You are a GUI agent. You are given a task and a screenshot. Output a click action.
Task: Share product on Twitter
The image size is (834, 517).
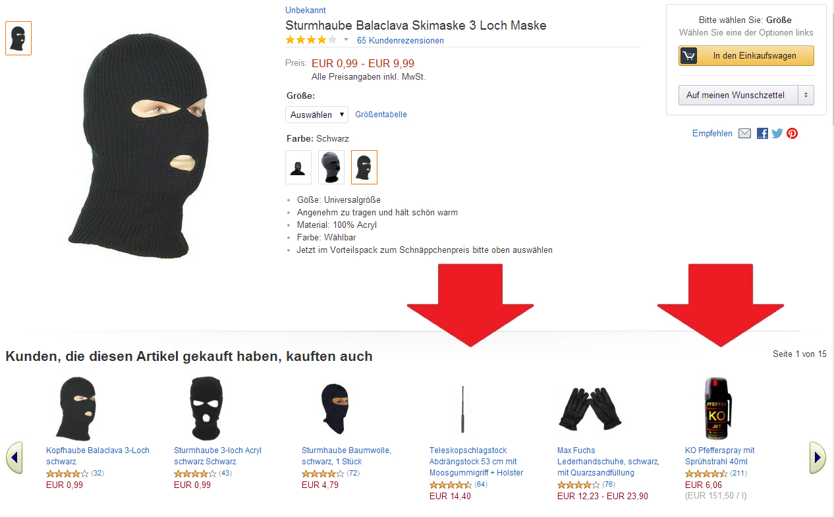[x=777, y=133]
